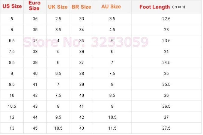Click the US Size column header
This screenshot has height=135, width=203.
click(12, 6)
